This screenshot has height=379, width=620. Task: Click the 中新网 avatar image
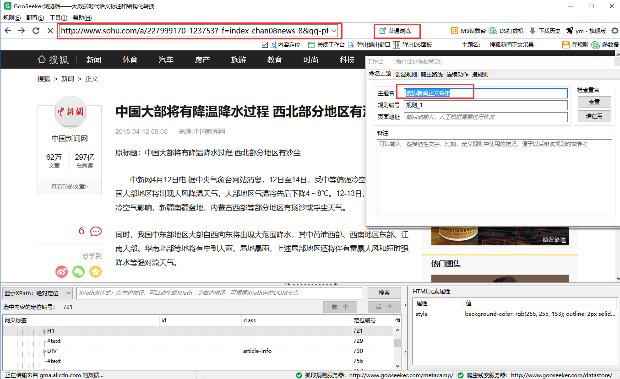pos(70,112)
